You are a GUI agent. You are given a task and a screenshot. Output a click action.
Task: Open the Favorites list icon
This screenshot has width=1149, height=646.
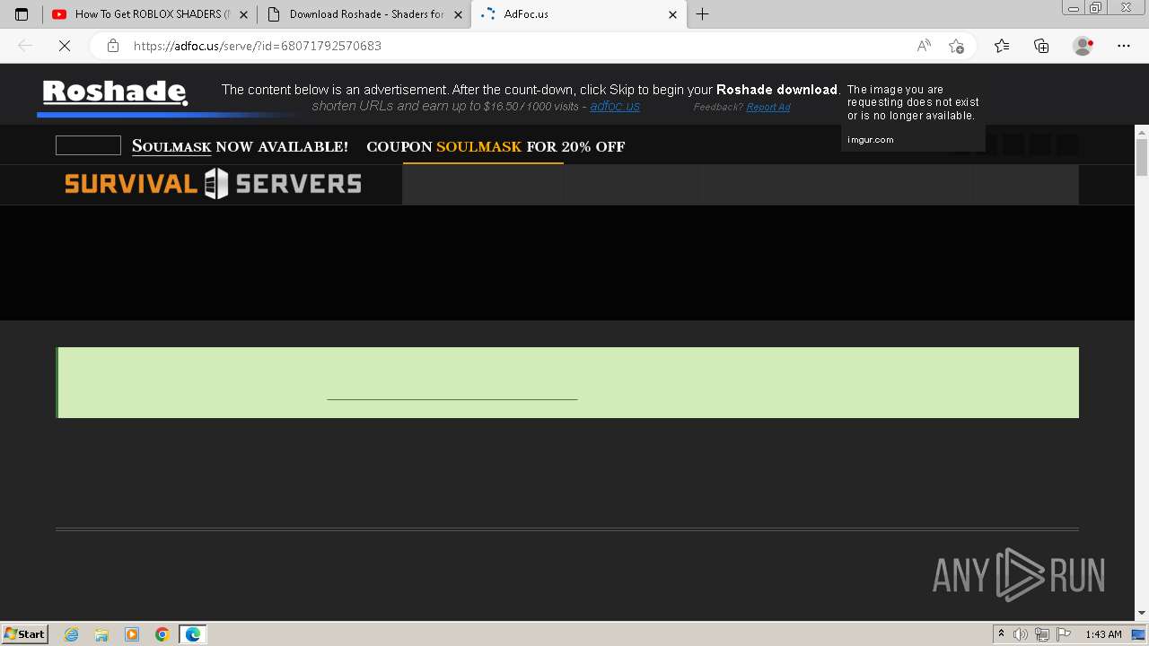1002,46
